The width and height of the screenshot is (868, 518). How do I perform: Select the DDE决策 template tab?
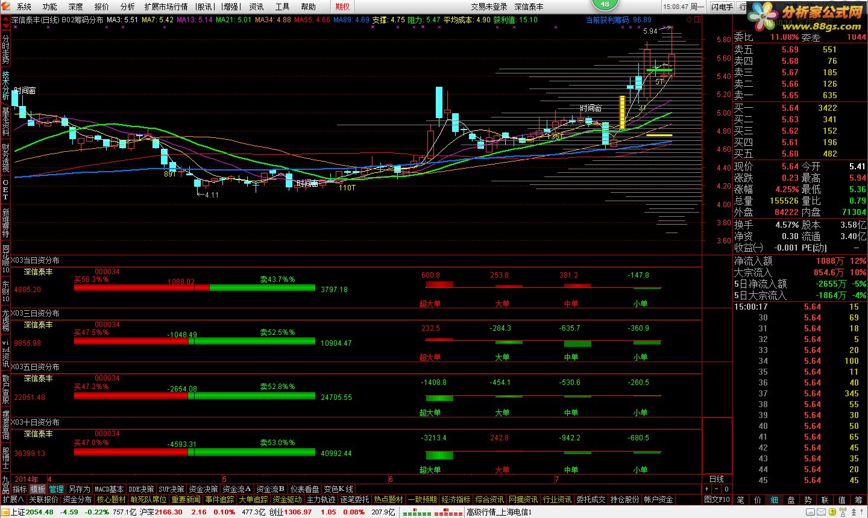tap(141, 489)
